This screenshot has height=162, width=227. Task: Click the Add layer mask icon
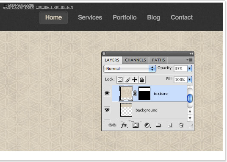[136, 125]
